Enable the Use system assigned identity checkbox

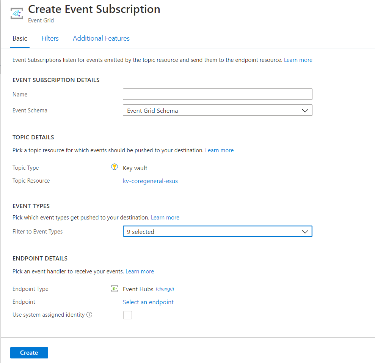pos(127,315)
